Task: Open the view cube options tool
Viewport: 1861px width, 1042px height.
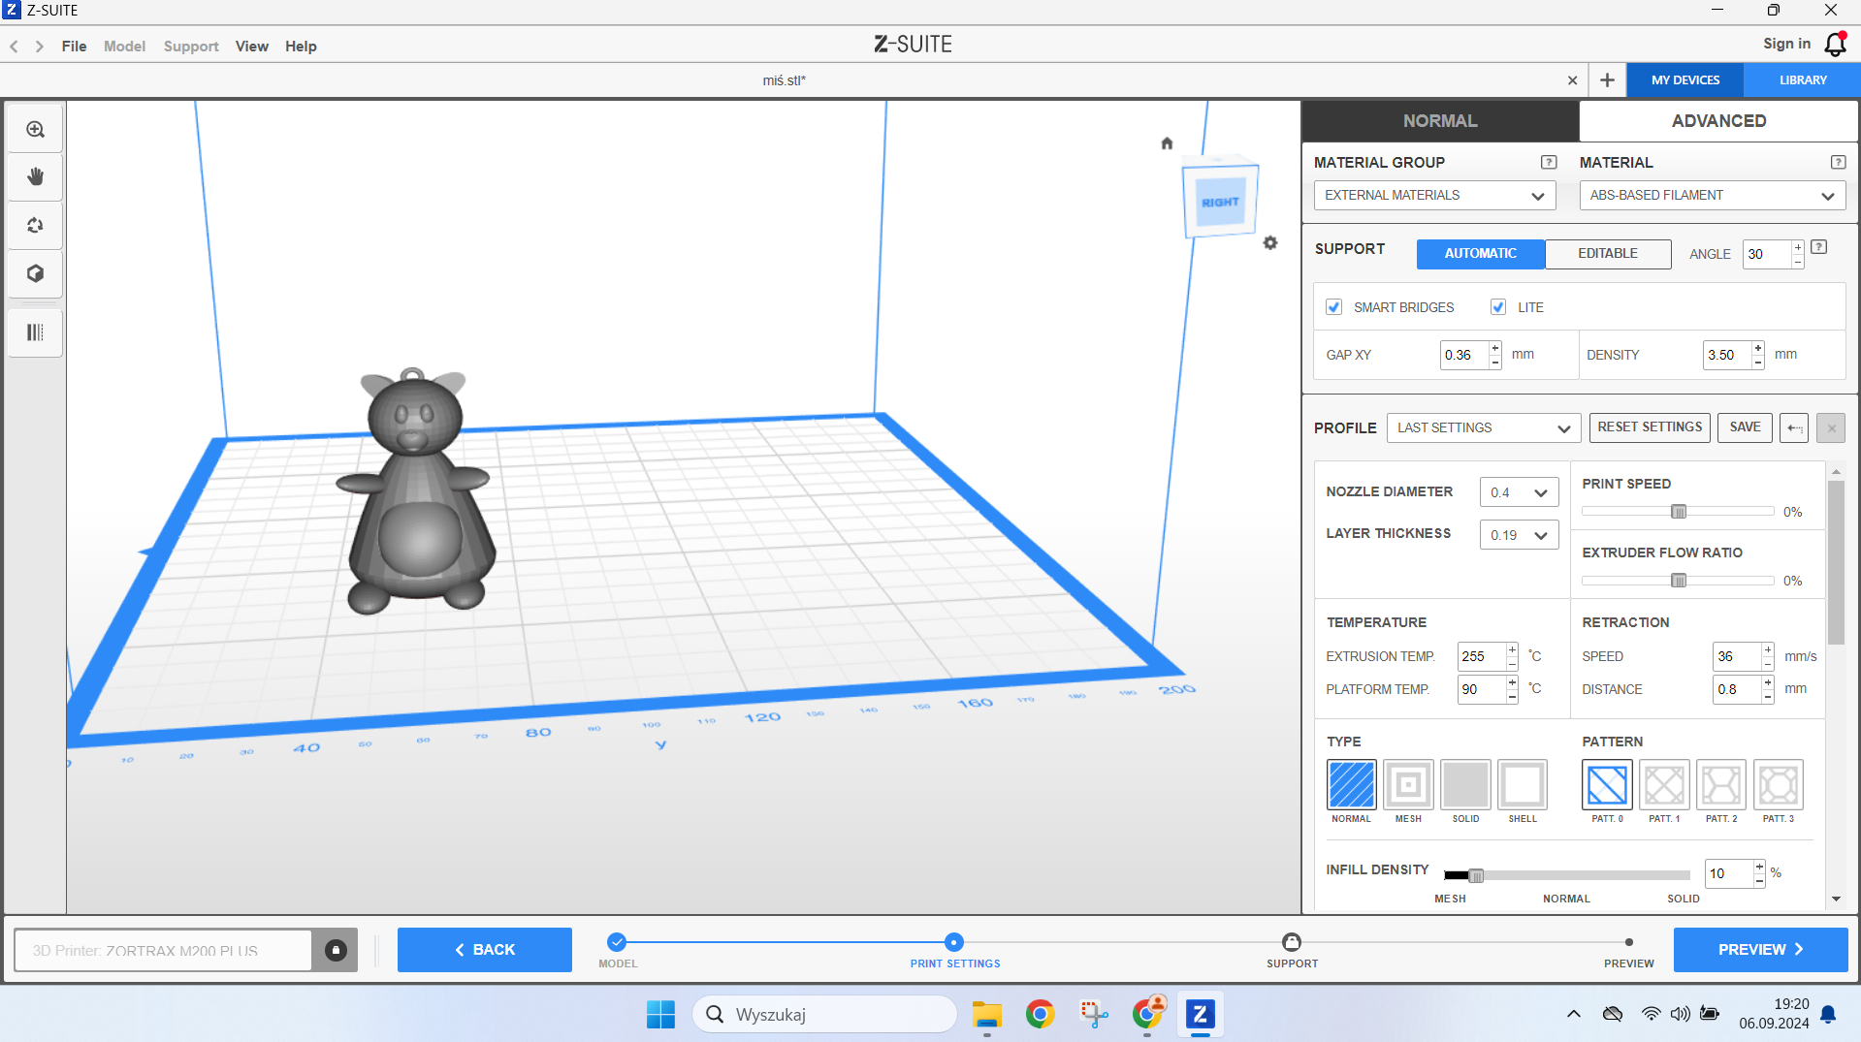Action: (x=36, y=273)
